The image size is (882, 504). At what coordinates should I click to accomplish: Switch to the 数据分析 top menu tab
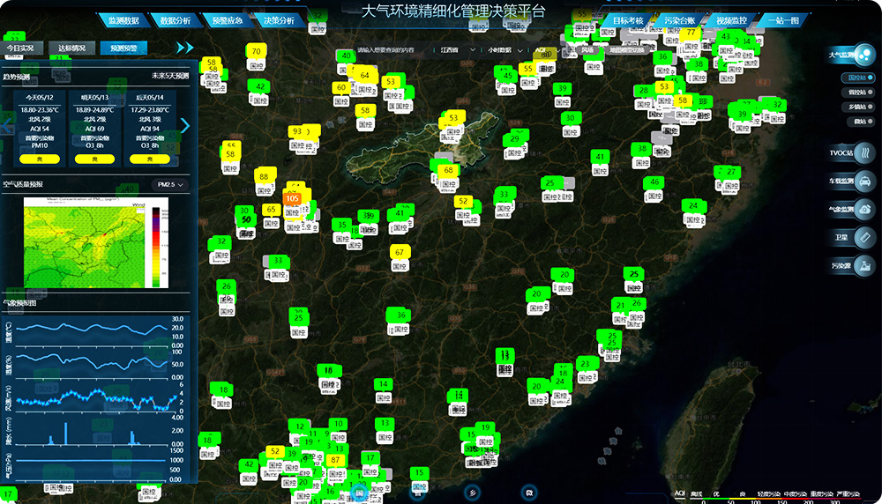[173, 19]
